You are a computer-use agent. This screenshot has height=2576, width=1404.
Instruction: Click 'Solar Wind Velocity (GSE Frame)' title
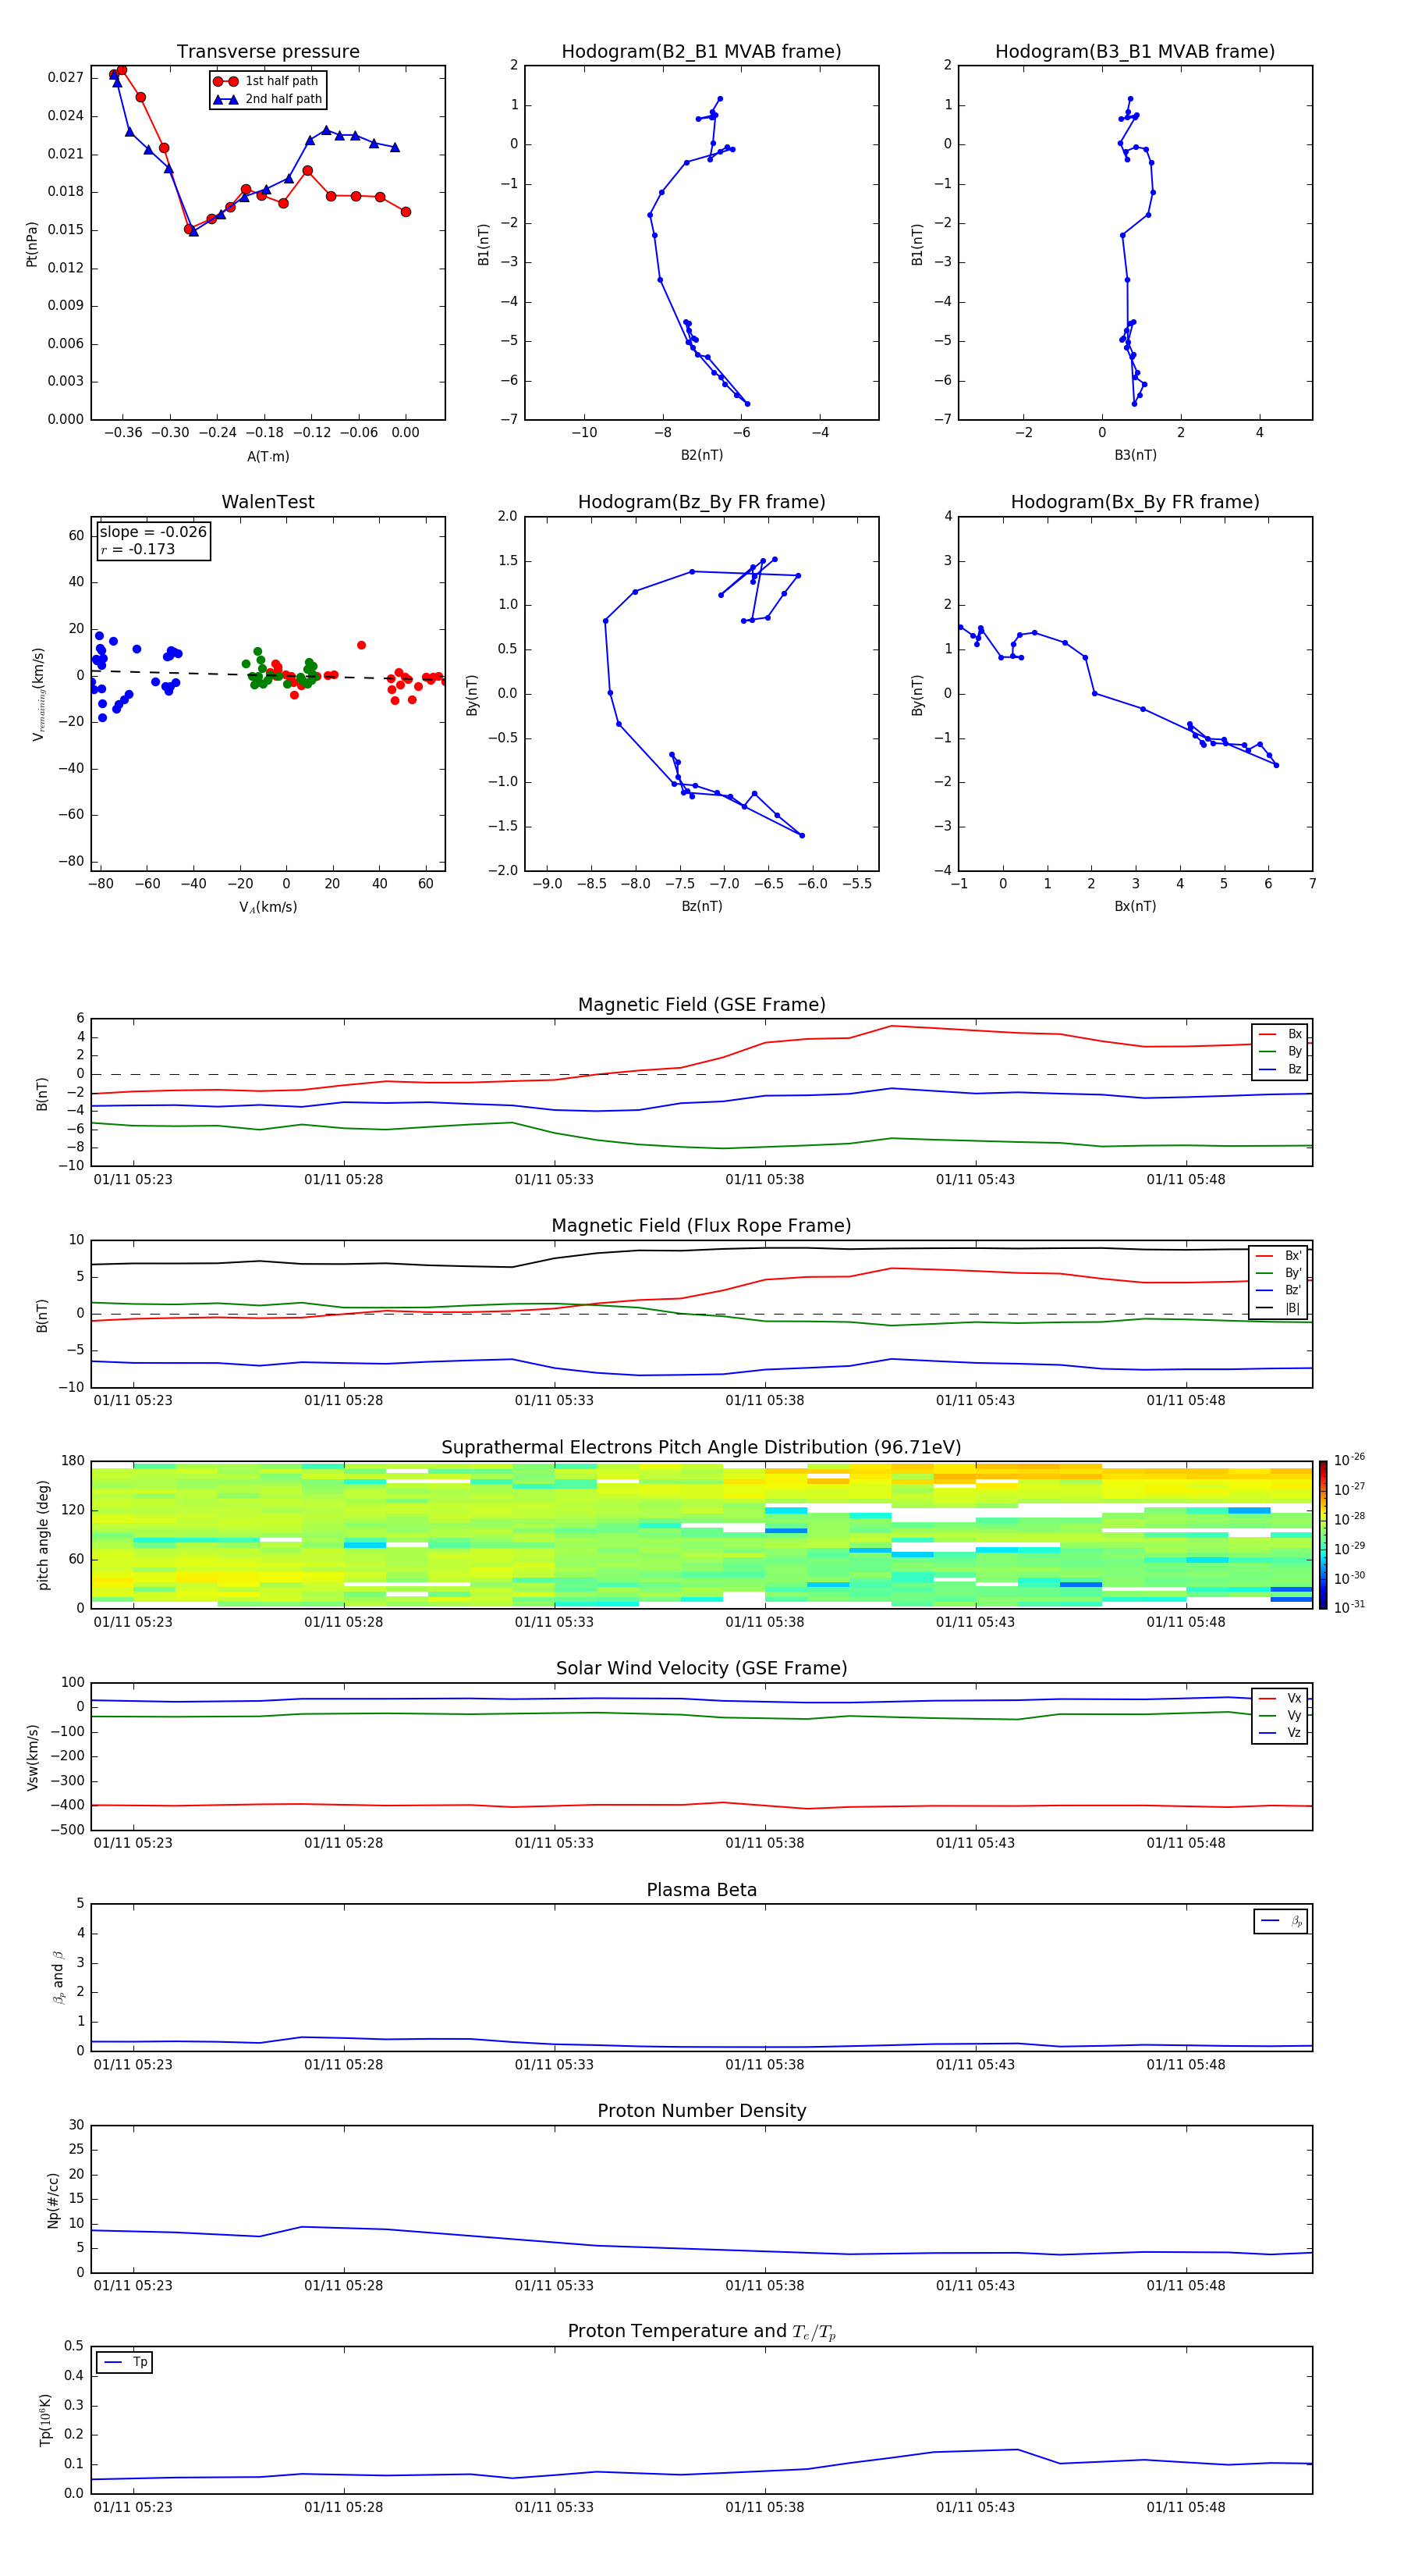(x=701, y=1668)
